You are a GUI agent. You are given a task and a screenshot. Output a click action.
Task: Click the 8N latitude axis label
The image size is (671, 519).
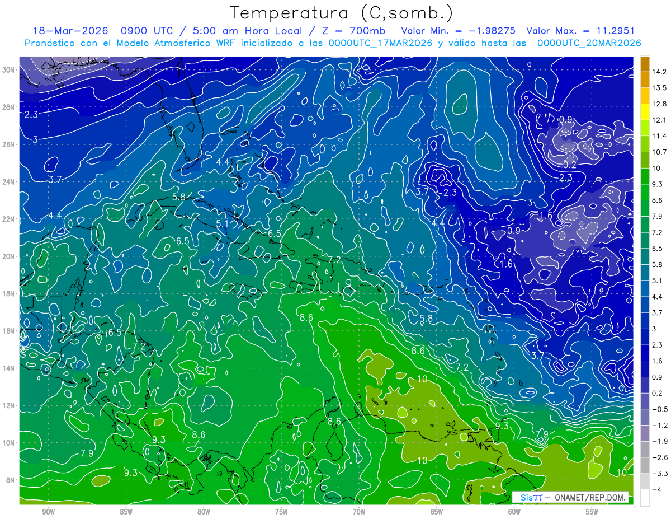11,480
